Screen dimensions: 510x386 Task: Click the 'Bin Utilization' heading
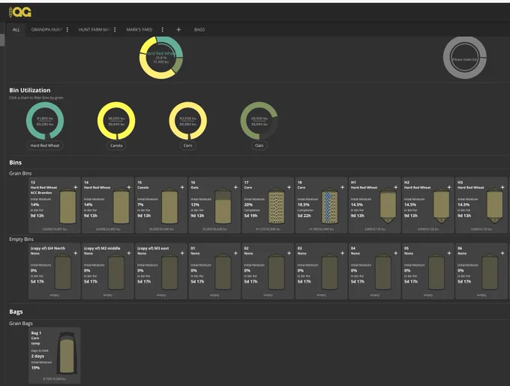29,90
